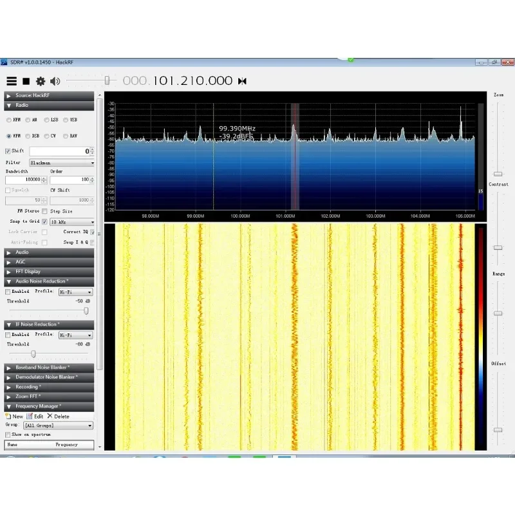Click the 101.000M tick label on the spectrum axis
Viewport: 515px width, 515px height.
click(285, 216)
